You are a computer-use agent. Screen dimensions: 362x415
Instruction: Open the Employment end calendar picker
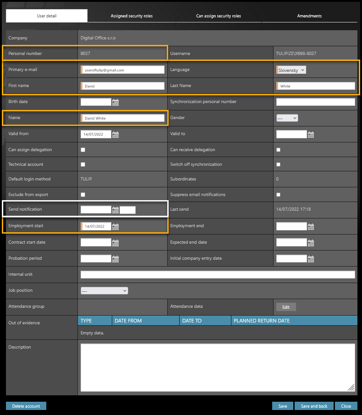311,226
